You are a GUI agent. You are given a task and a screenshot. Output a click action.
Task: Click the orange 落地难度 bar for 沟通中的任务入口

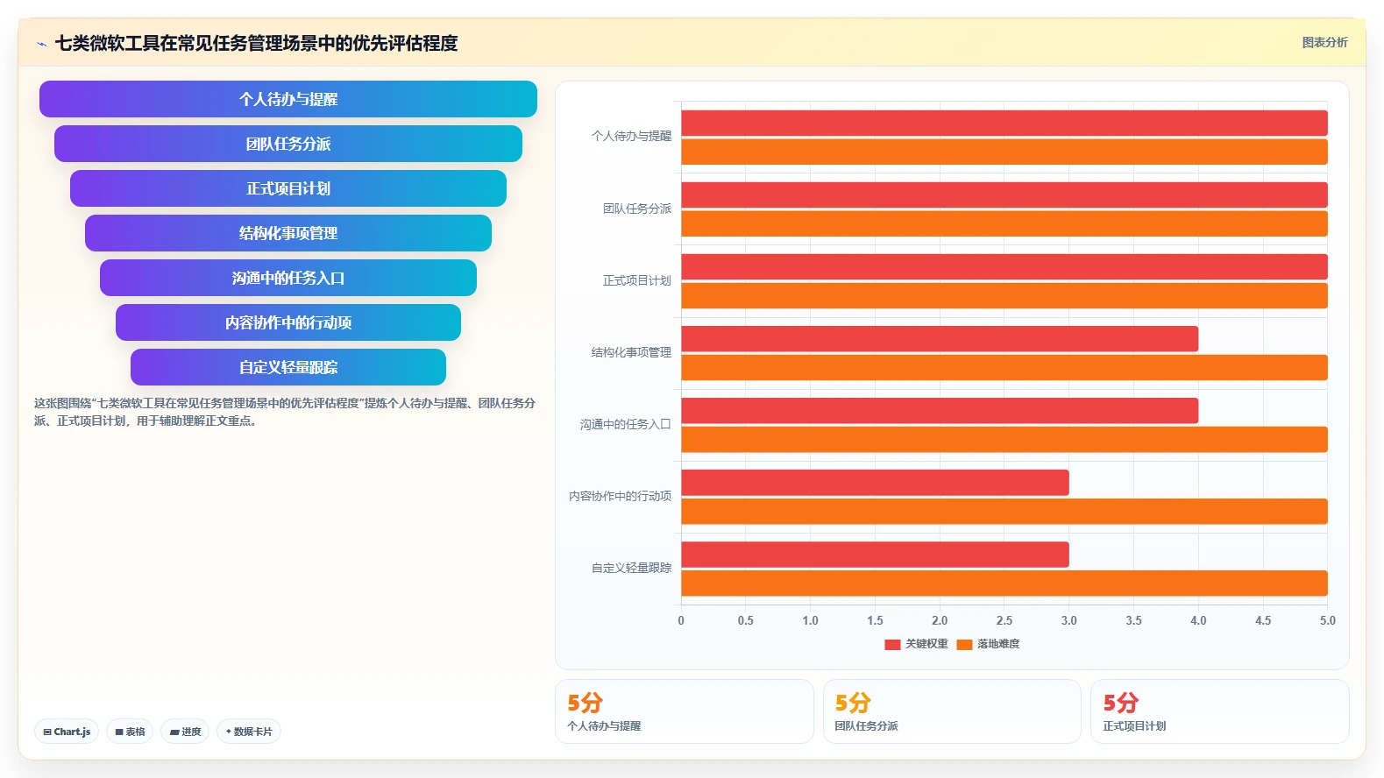tap(1004, 439)
